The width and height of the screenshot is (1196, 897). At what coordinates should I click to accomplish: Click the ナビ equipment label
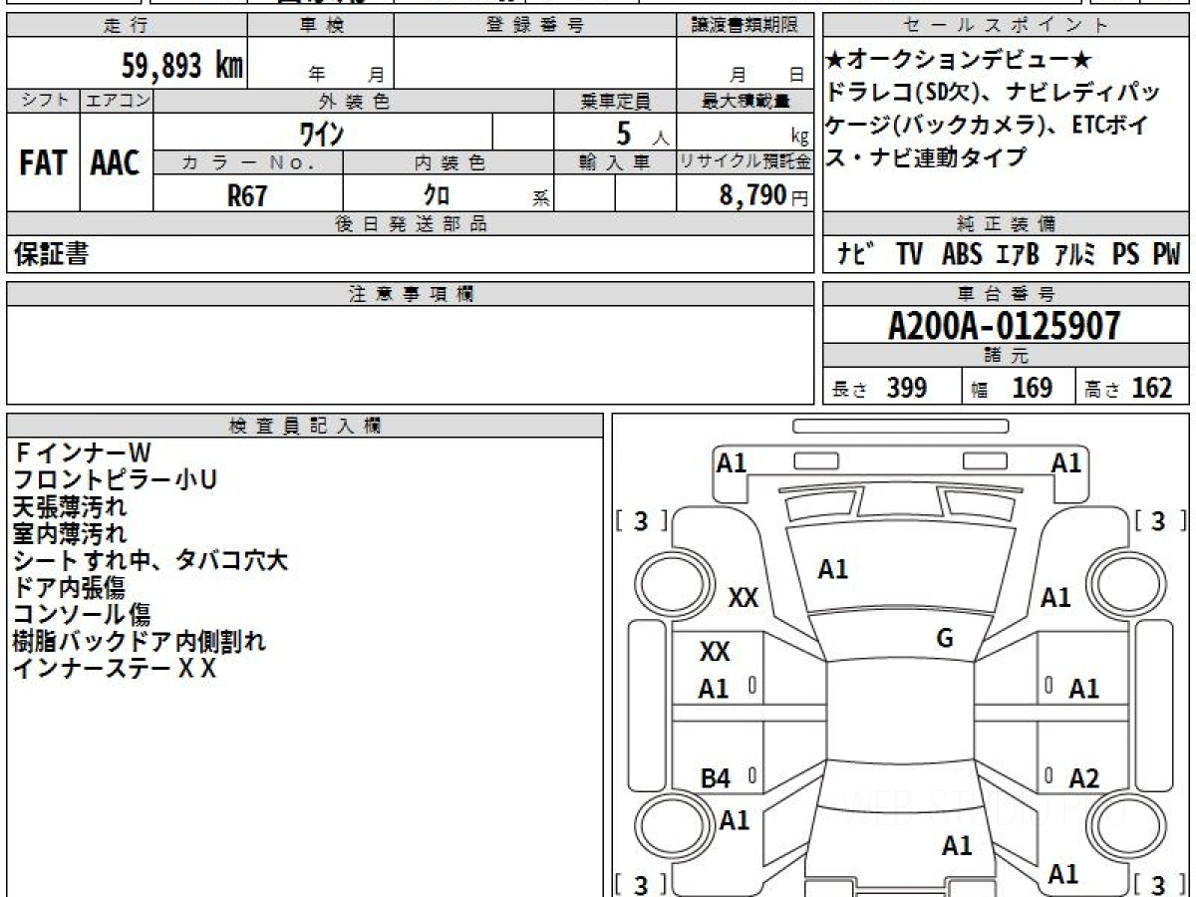[x=855, y=254]
